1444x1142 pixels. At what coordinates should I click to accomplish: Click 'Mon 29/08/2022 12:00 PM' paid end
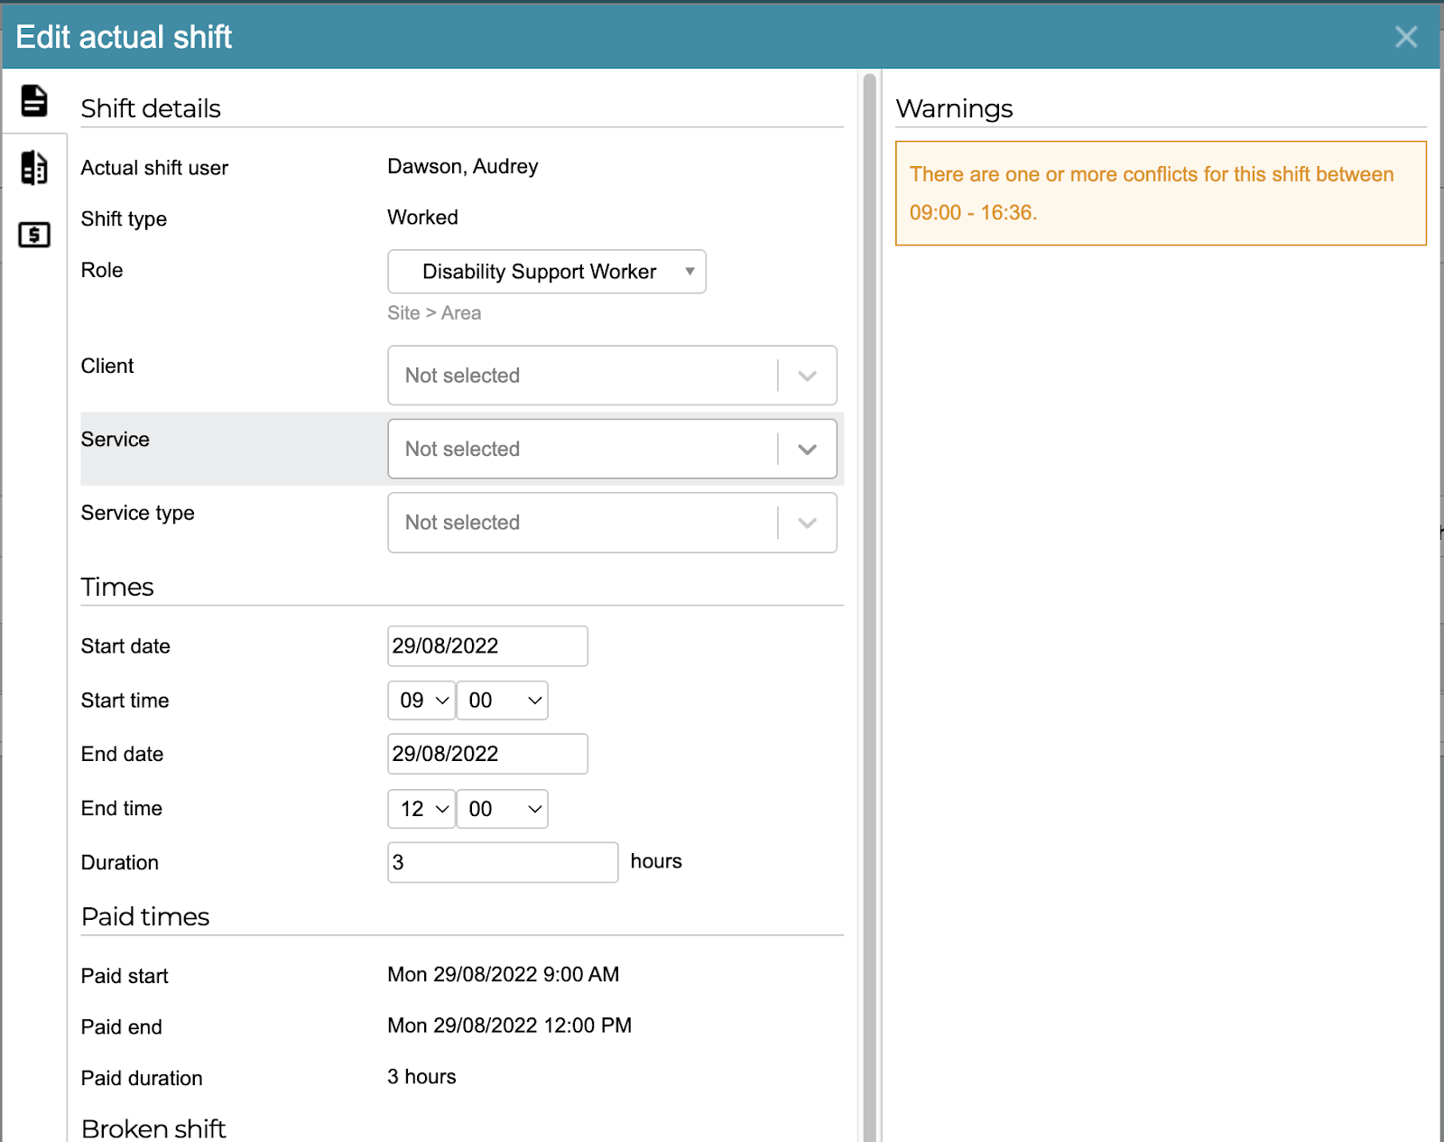510,1026
